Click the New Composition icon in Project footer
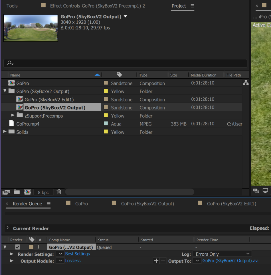The image size is (271, 275). (28, 192)
